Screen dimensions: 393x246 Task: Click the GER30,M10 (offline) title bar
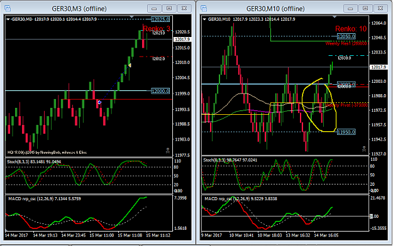[275, 9]
